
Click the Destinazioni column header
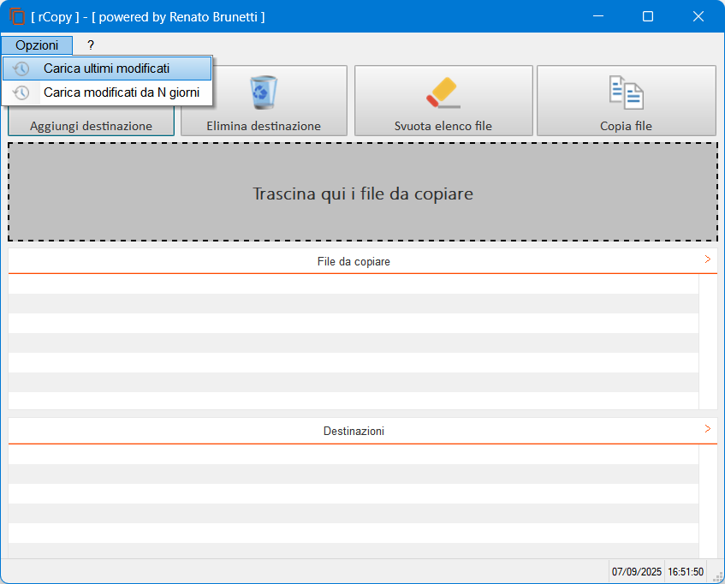353,431
